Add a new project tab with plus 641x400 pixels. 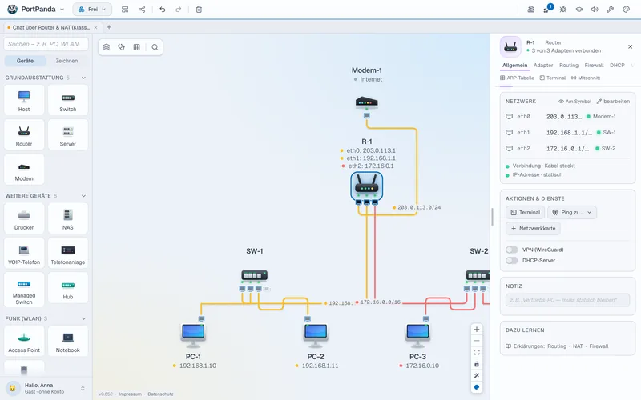click(109, 27)
